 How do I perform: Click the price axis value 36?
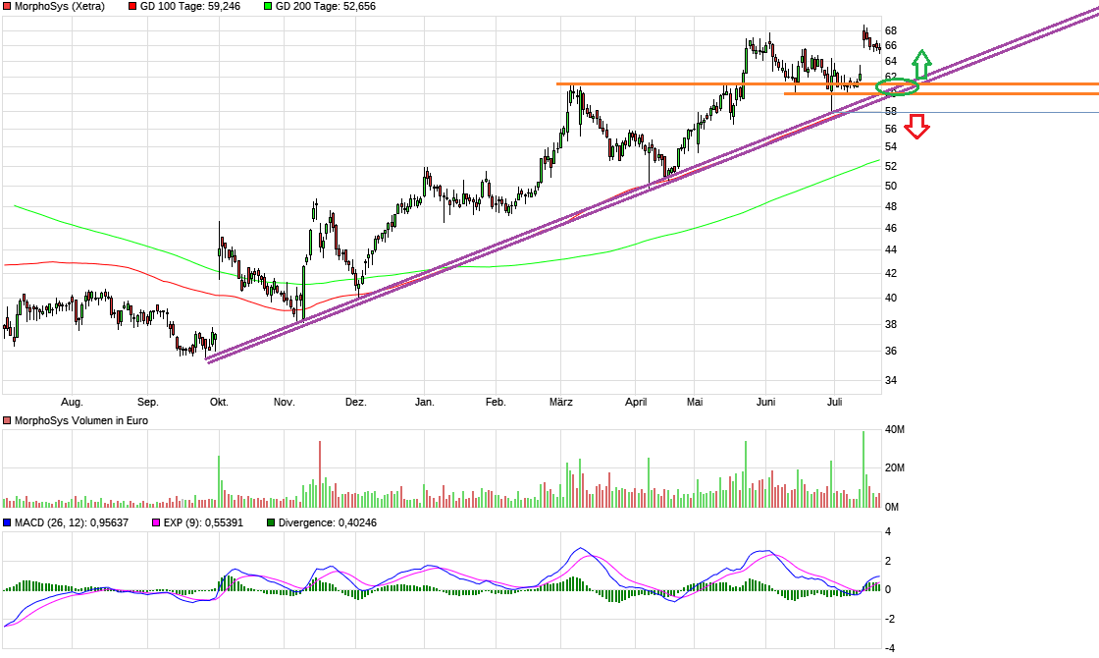(x=891, y=352)
